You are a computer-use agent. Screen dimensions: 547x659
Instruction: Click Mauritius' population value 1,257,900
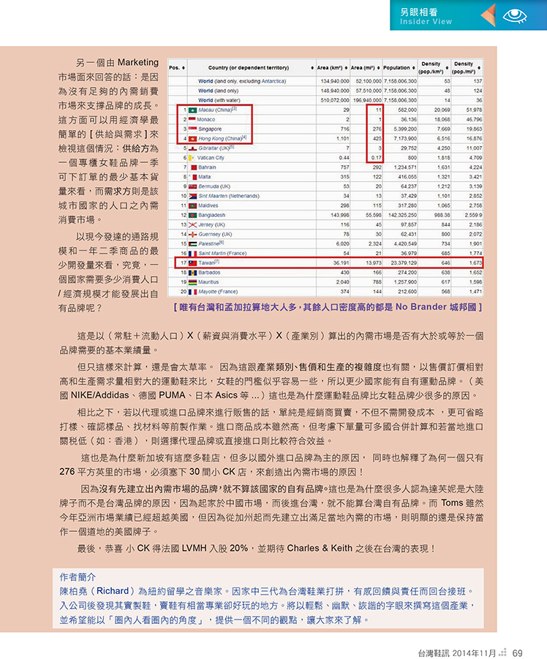pos(405,282)
